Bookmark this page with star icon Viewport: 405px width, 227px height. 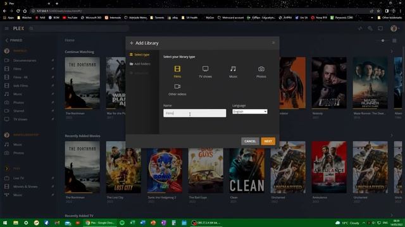[378, 11]
